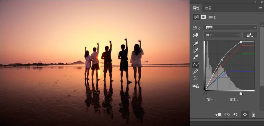Viewport: 264px width, 126px height.
Task: Select the bottom-left curve control point
Action: pyautogui.click(x=206, y=89)
